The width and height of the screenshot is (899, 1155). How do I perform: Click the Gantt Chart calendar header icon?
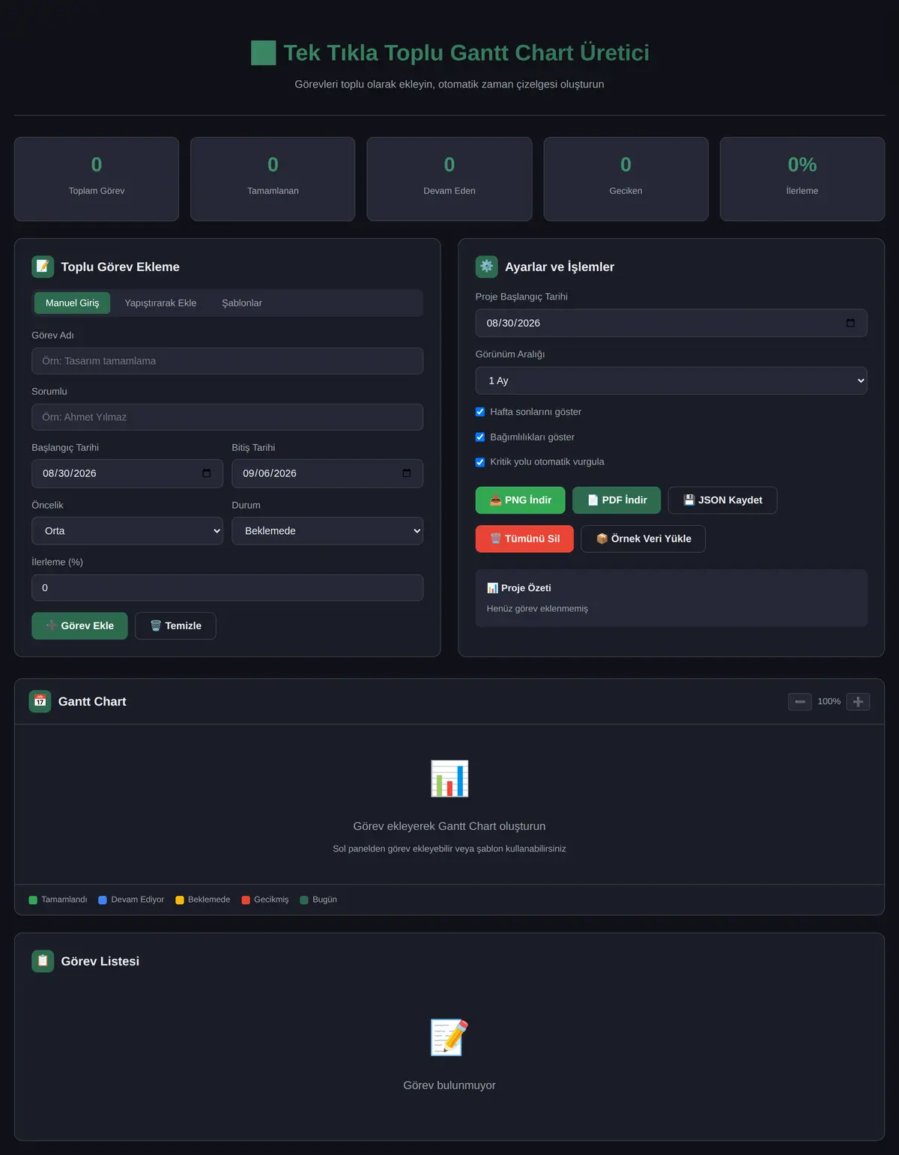pos(40,701)
